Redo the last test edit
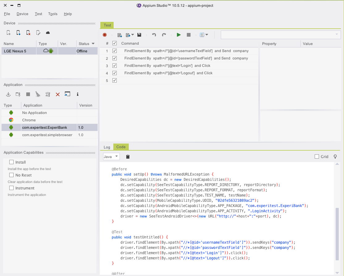This screenshot has height=276, width=344. [164, 35]
